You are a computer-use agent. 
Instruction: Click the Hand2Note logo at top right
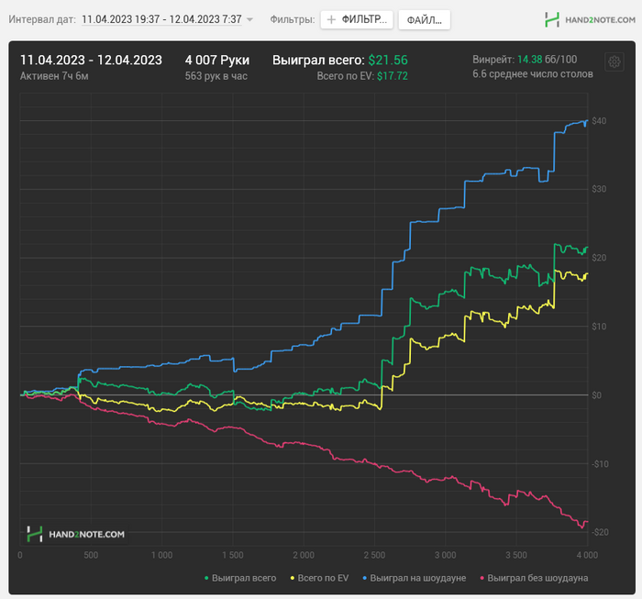click(x=590, y=19)
